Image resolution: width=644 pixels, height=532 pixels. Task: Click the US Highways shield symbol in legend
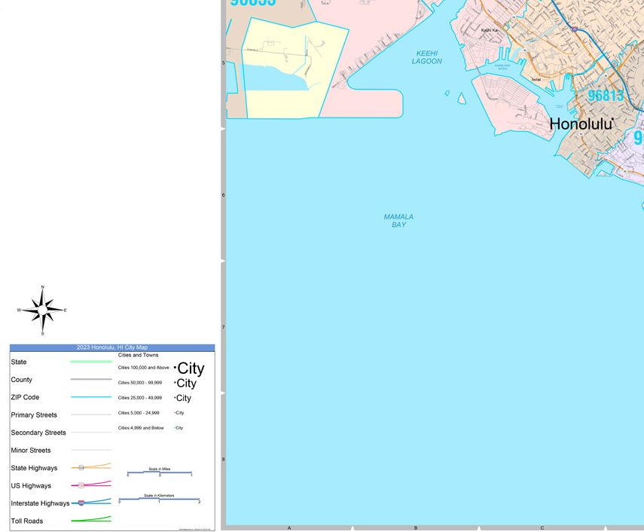click(x=81, y=485)
